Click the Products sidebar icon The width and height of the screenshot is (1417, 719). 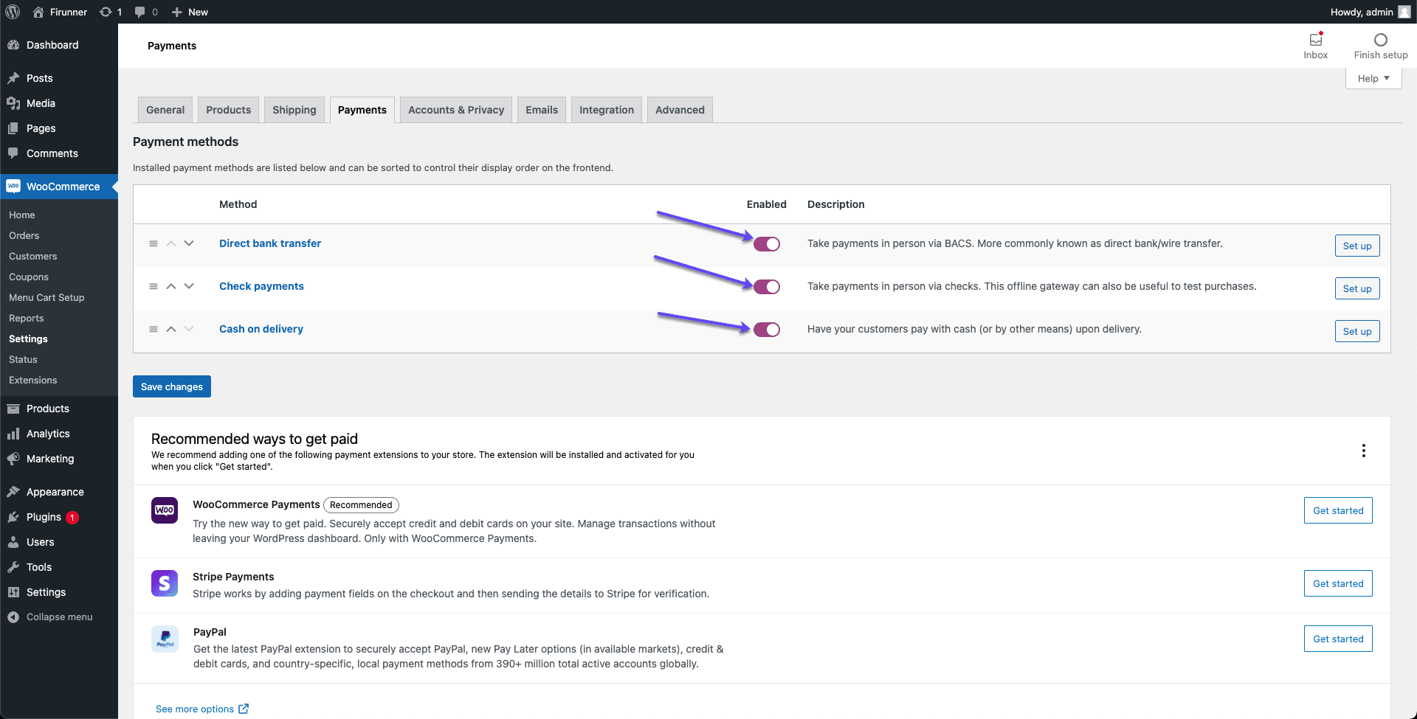pyautogui.click(x=13, y=409)
